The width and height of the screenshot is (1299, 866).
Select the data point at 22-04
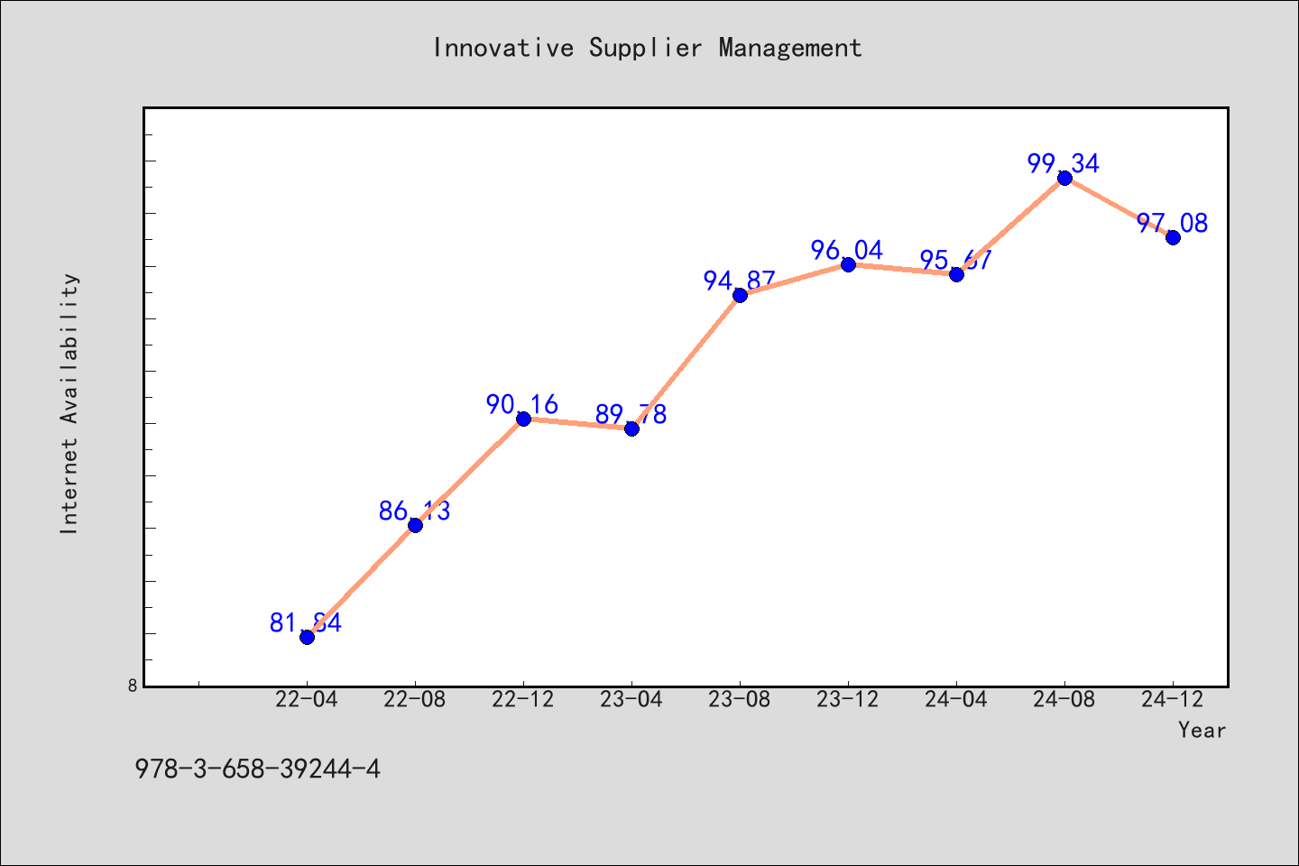coord(307,637)
